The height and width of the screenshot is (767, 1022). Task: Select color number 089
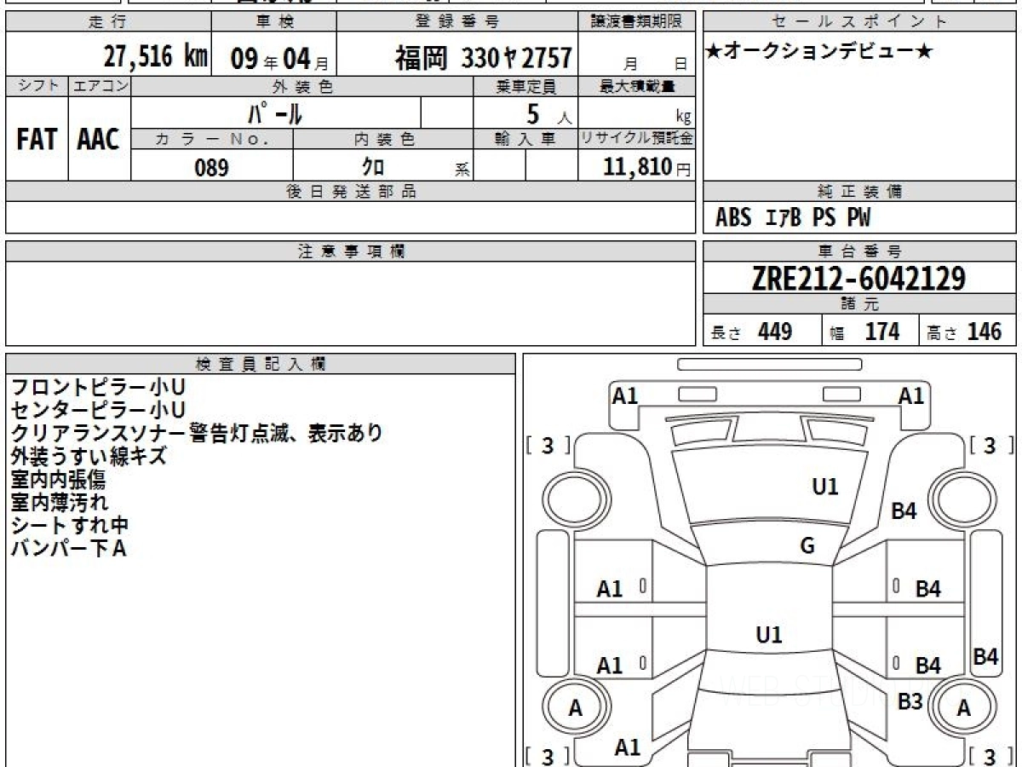click(211, 168)
